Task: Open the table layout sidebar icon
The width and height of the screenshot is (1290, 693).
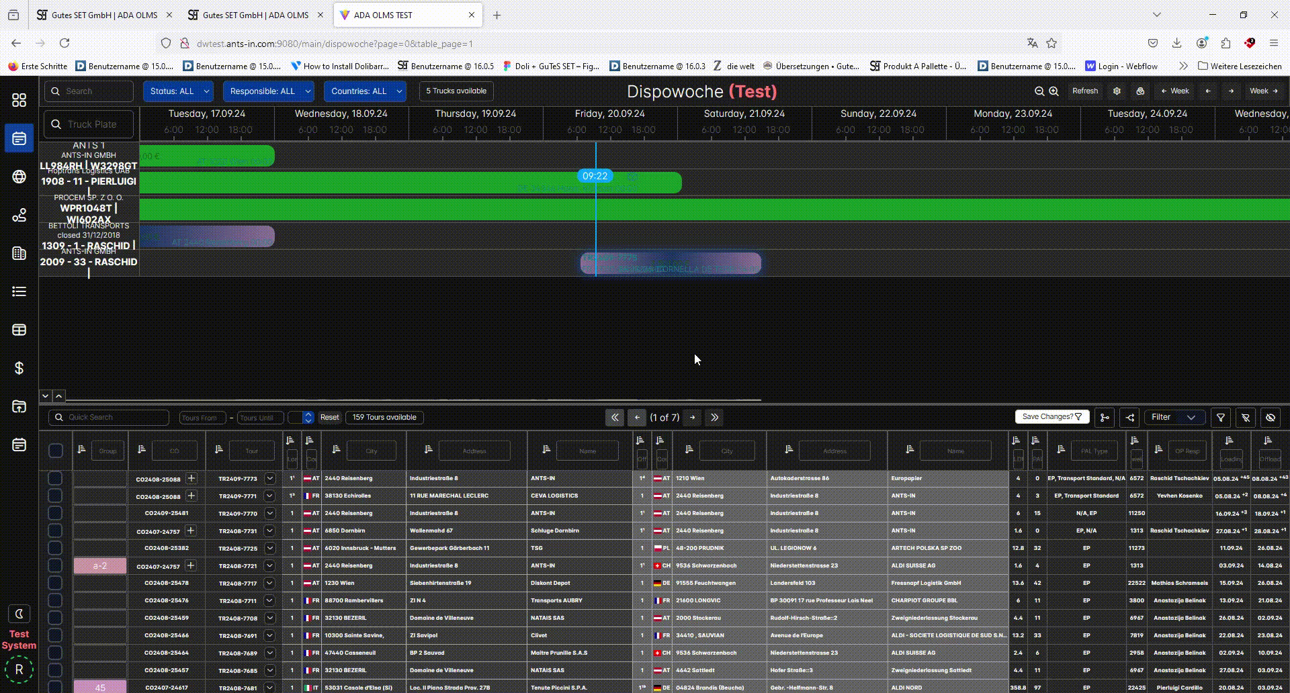Action: click(x=19, y=330)
